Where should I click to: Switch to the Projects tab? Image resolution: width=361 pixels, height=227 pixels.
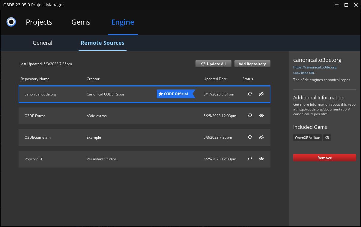pyautogui.click(x=39, y=22)
